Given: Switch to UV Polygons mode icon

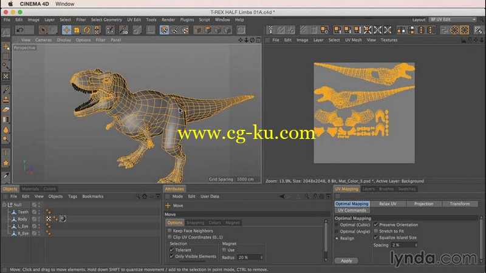Looking at the screenshot, I should point(164,30).
